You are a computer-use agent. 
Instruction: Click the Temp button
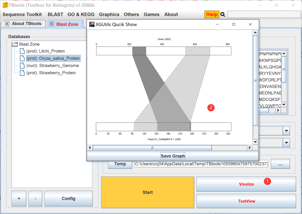pos(120,164)
